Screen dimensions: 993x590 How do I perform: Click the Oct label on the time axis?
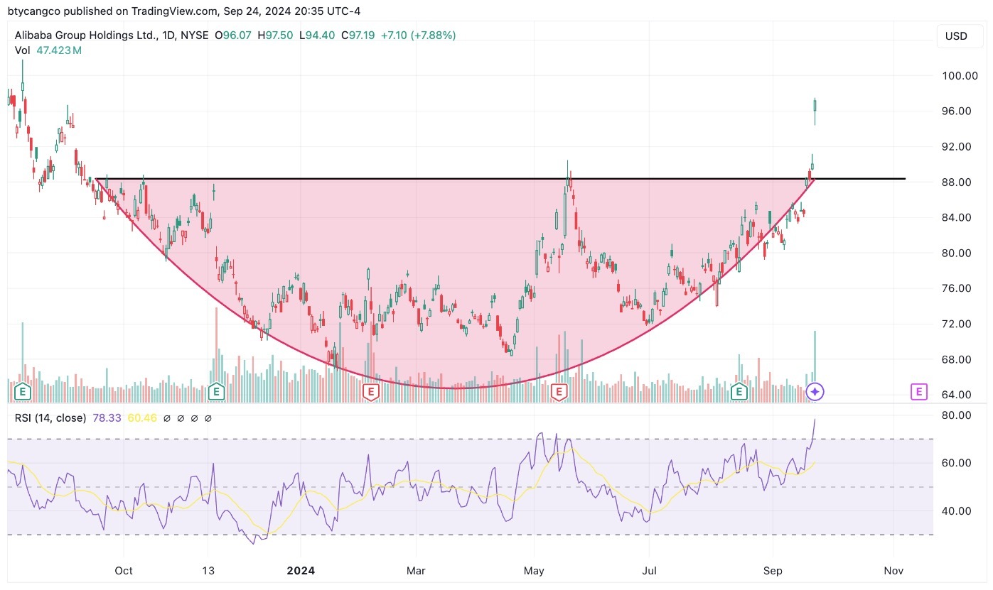(x=124, y=571)
